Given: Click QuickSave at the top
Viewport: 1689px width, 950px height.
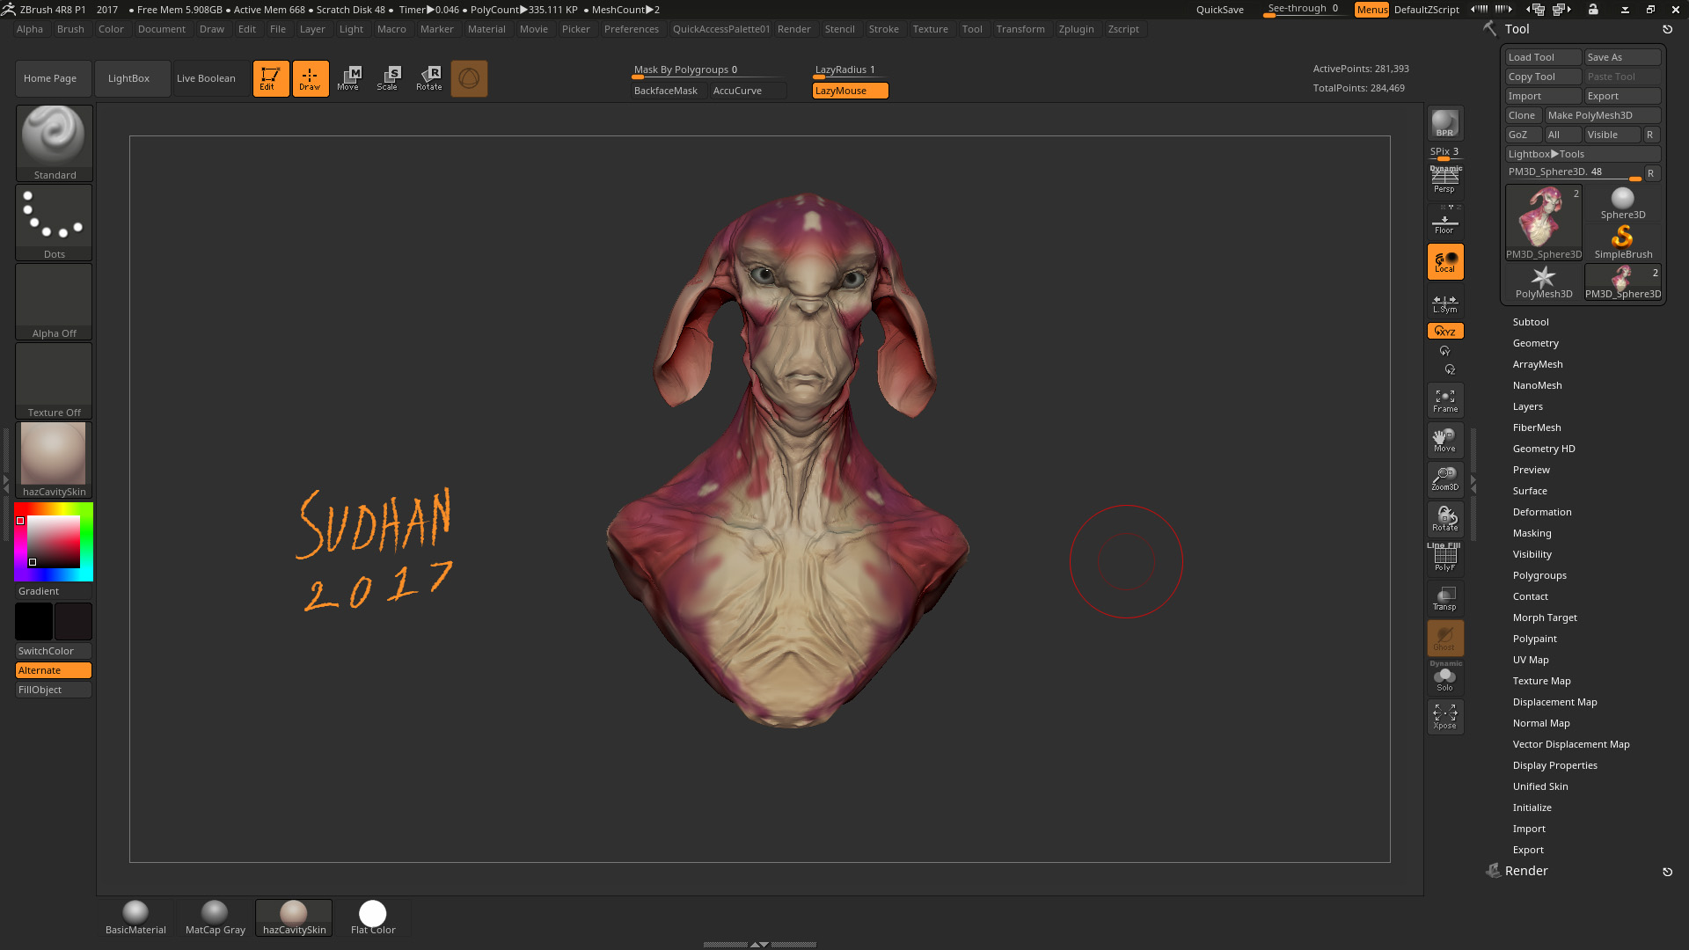Looking at the screenshot, I should pos(1219,10).
